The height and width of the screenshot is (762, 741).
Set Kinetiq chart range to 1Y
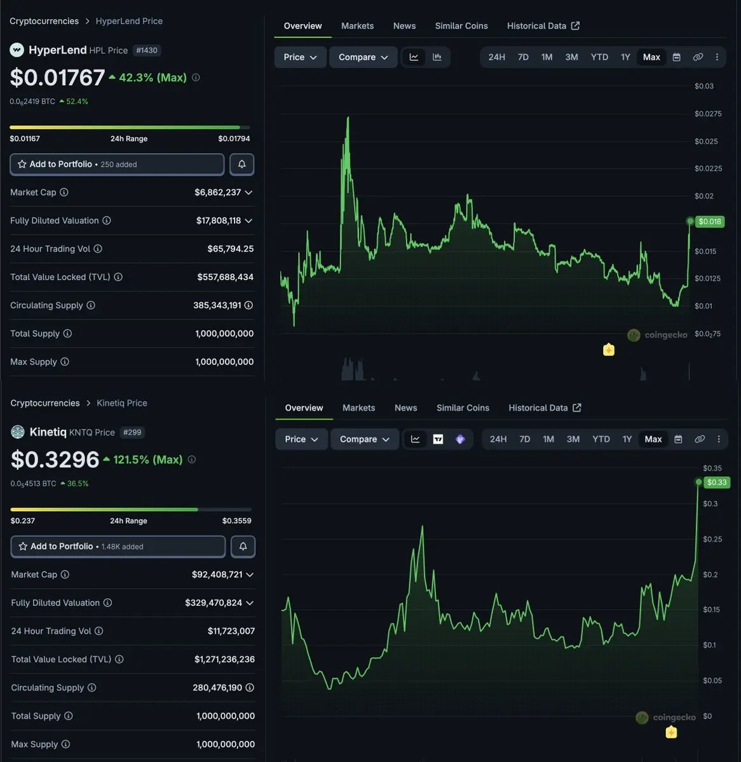point(627,439)
